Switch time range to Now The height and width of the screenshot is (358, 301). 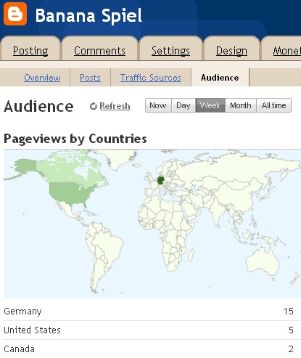158,105
